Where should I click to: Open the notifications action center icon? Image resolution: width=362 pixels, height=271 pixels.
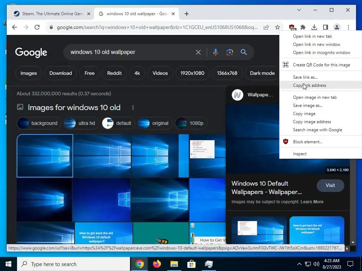coord(350,264)
